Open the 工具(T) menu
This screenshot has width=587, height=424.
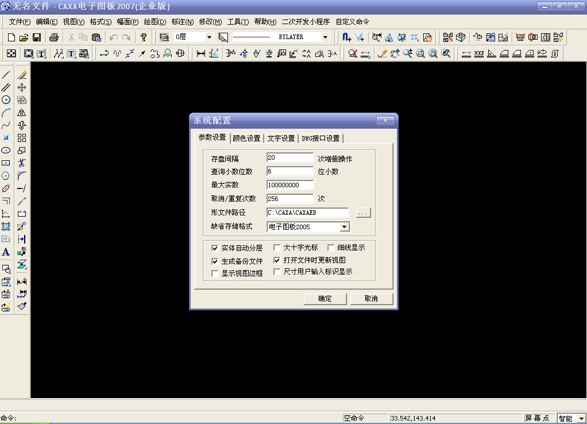pyautogui.click(x=238, y=22)
